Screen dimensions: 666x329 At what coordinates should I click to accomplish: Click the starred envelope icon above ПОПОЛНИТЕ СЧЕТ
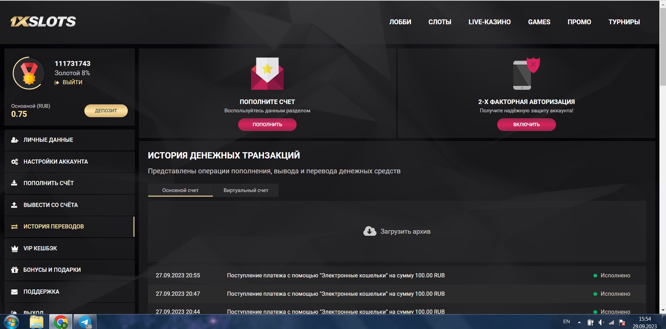(x=267, y=73)
